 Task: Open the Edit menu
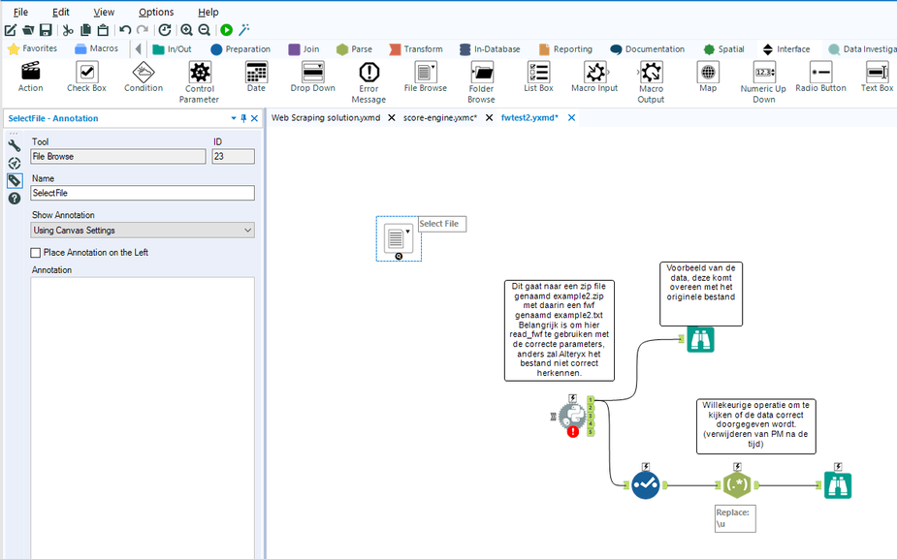coord(61,12)
